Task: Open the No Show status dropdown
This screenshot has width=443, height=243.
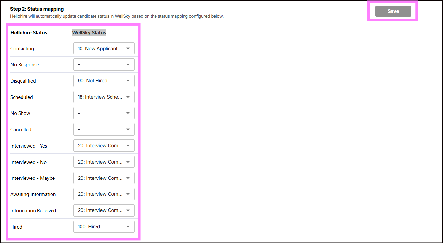Action: point(104,113)
